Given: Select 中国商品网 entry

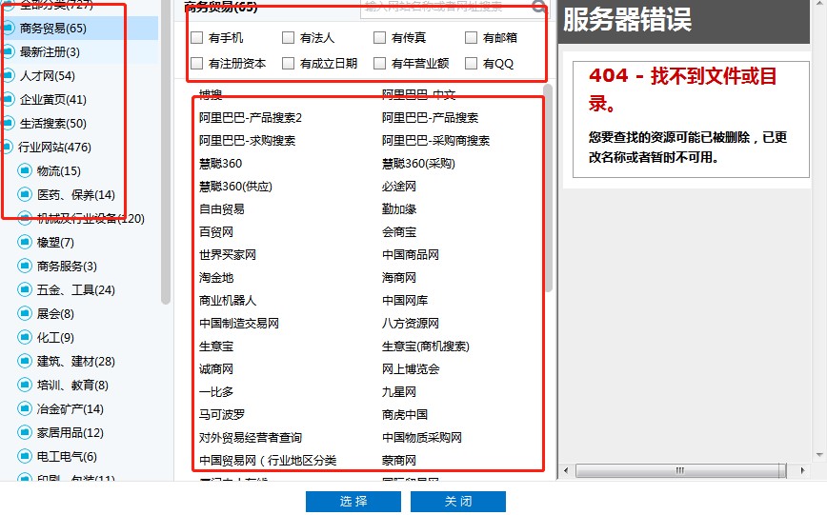Looking at the screenshot, I should point(411,254).
